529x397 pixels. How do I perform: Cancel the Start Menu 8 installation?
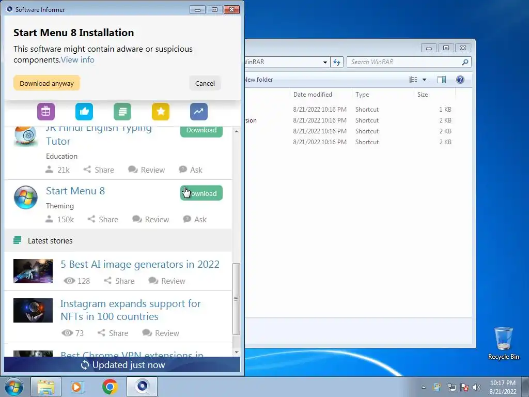(205, 83)
